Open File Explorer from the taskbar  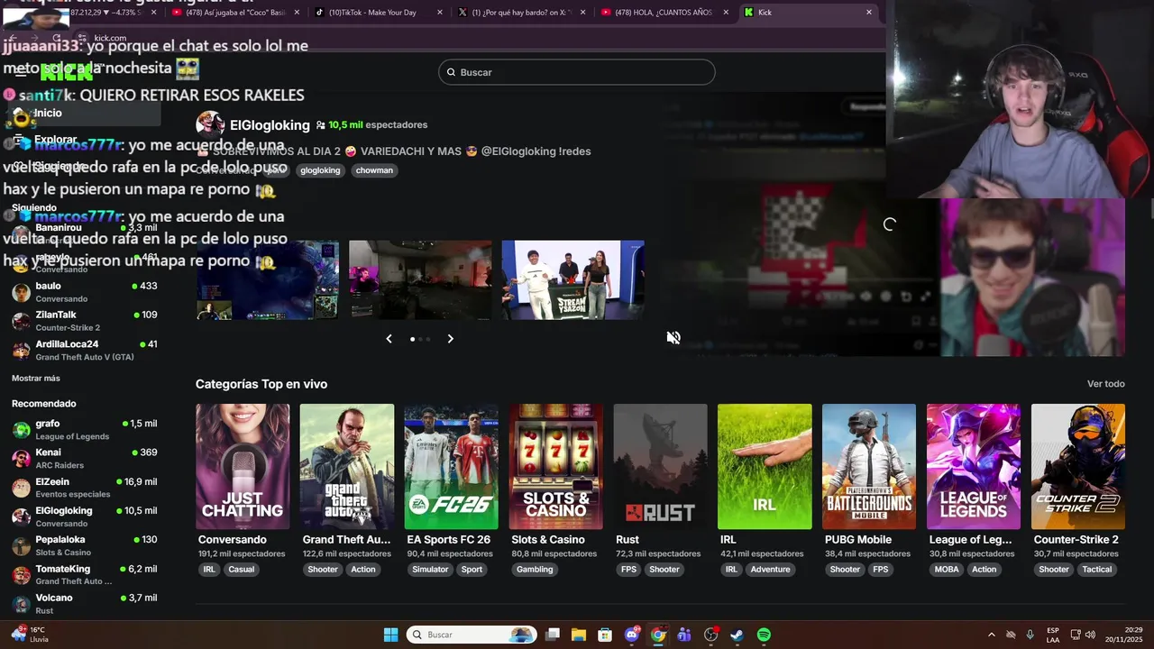(579, 635)
